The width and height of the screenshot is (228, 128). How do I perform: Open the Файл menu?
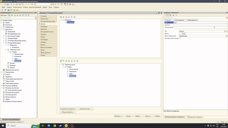[x=4, y=7]
